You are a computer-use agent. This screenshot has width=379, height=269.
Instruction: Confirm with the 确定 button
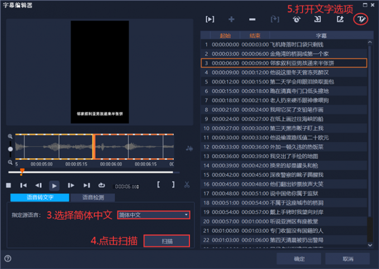coord(299,259)
